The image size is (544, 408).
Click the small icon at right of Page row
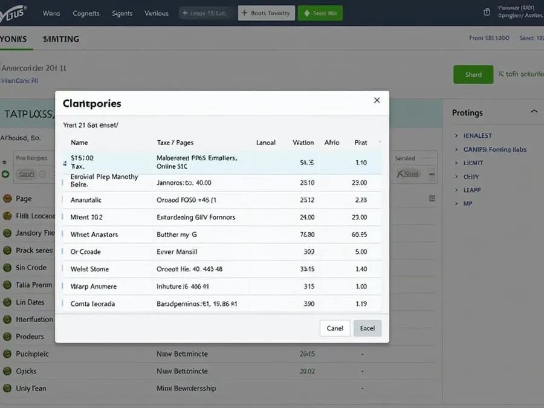(x=432, y=198)
